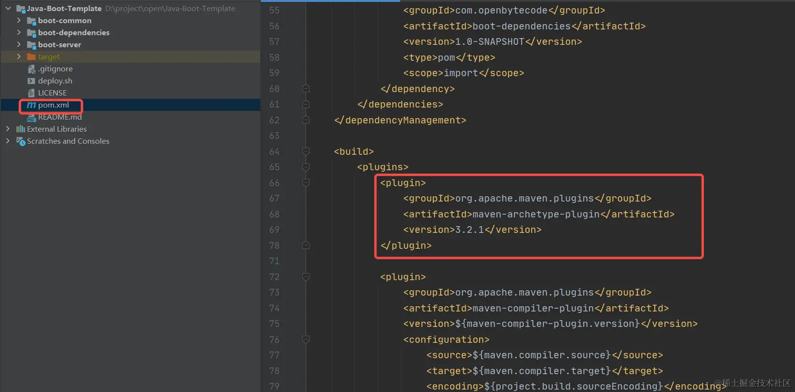The height and width of the screenshot is (392, 795).
Task: Click the deploy.sh shell script icon
Action: tap(31, 81)
